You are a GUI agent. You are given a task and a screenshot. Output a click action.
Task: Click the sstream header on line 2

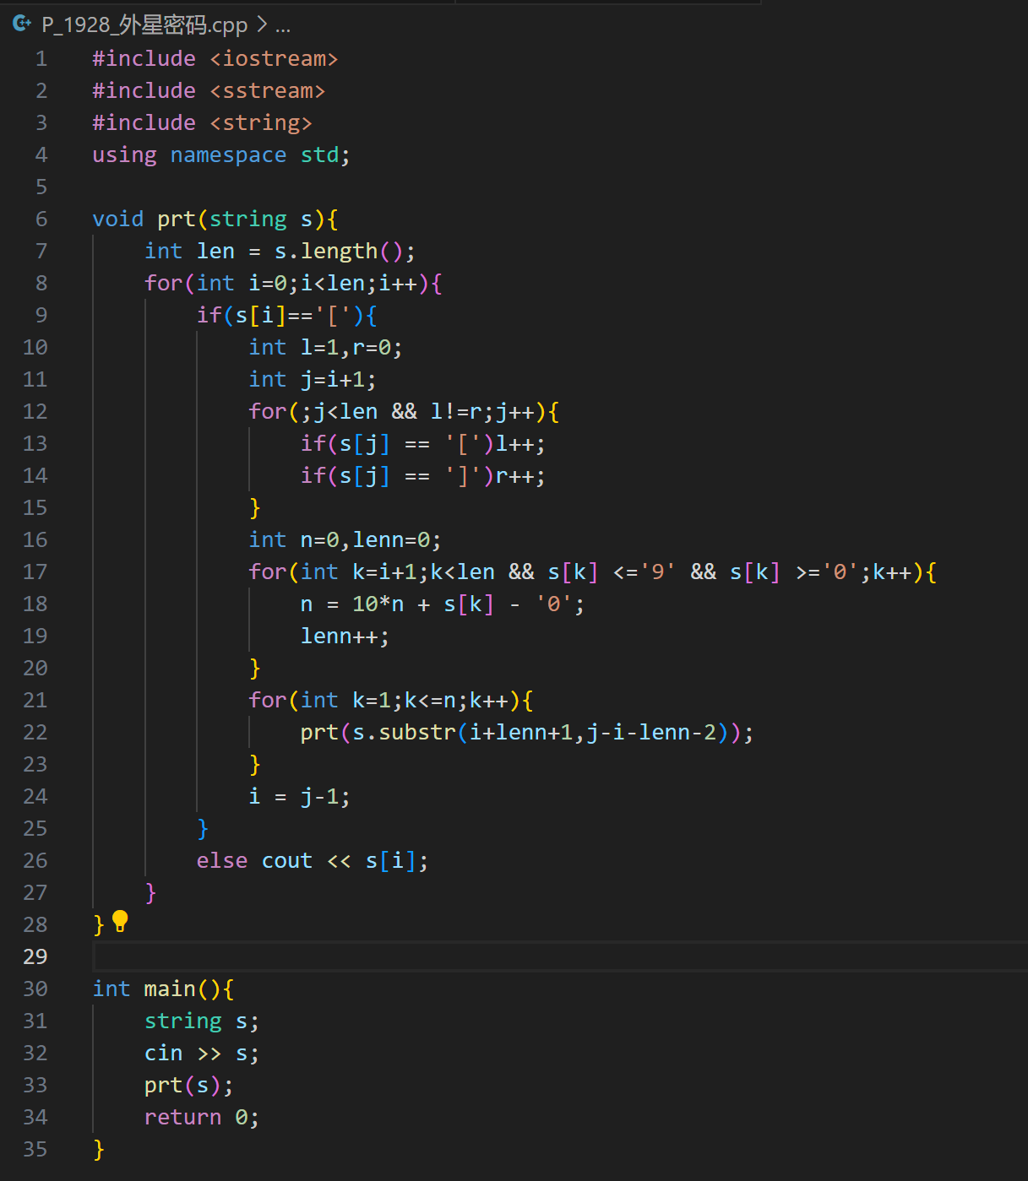click(x=267, y=91)
